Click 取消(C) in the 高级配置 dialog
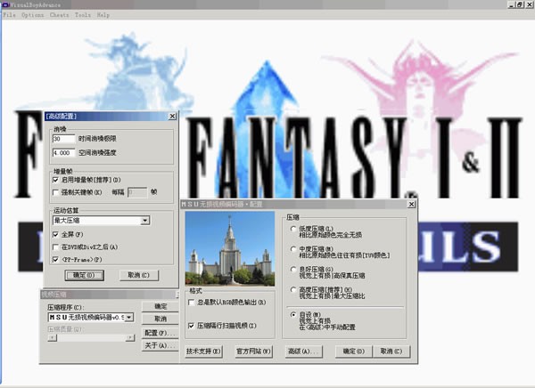 [139, 275]
